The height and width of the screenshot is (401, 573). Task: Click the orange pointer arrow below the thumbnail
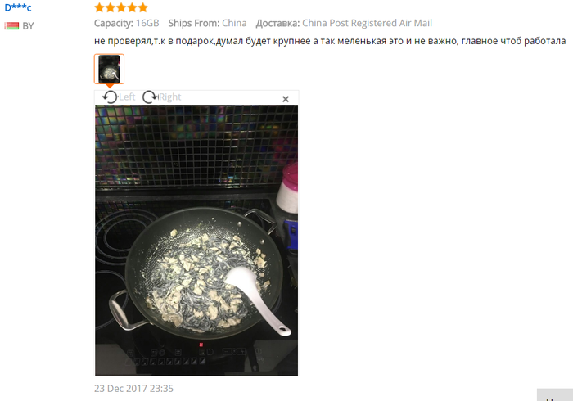coord(109,86)
